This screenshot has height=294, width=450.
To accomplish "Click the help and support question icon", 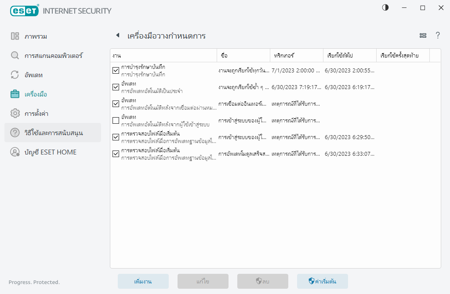I will pyautogui.click(x=15, y=133).
